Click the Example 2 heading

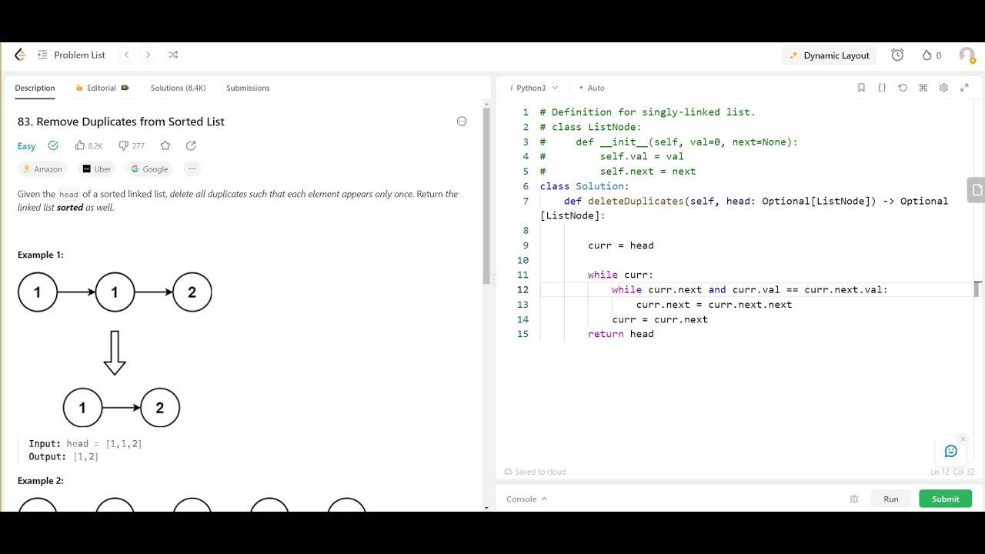pyautogui.click(x=41, y=481)
